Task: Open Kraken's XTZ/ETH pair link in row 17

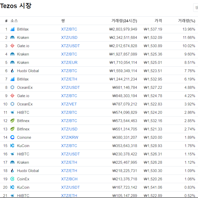Action: click(69, 162)
